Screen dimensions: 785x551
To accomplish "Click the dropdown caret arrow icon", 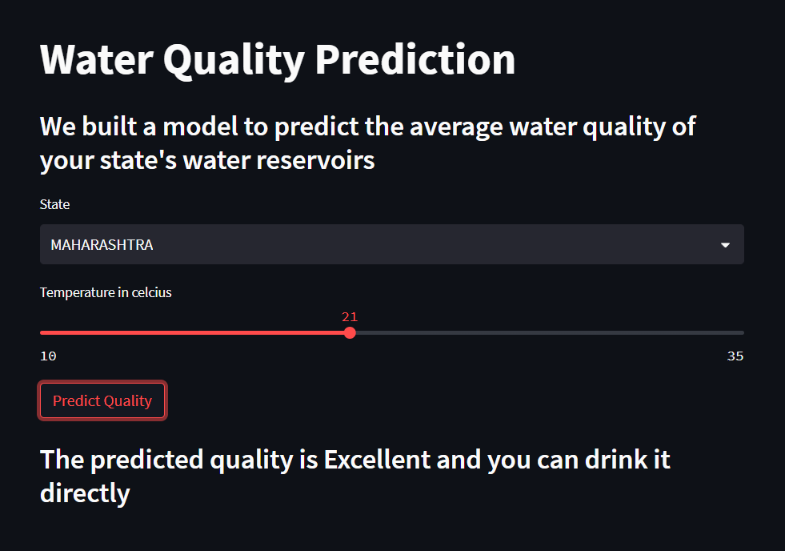I will point(725,244).
